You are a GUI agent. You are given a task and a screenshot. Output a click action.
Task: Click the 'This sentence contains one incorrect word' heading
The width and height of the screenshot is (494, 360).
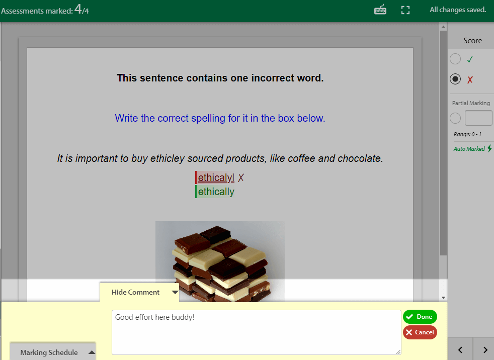(220, 78)
